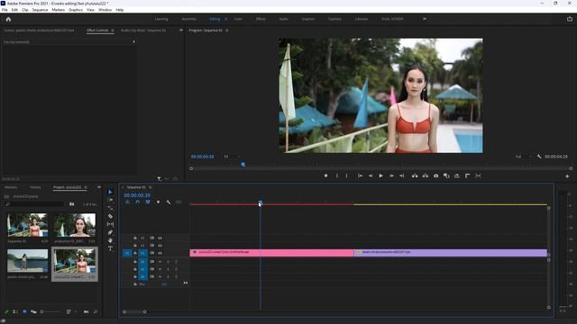Viewport: 577px width, 324px height.
Task: Toggle V2 track output eye
Action: (160, 246)
